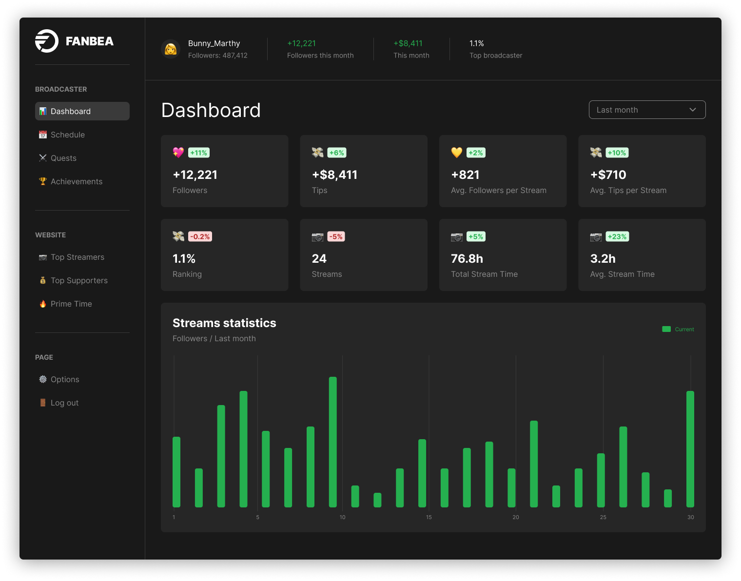The width and height of the screenshot is (741, 581).
Task: Click the "+$8,411" header This month value
Action: point(408,43)
